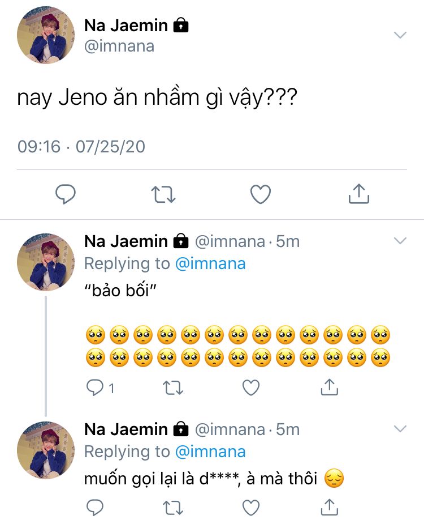Share the "bảo bối" reply
Image resolution: width=424 pixels, height=524 pixels.
click(329, 387)
